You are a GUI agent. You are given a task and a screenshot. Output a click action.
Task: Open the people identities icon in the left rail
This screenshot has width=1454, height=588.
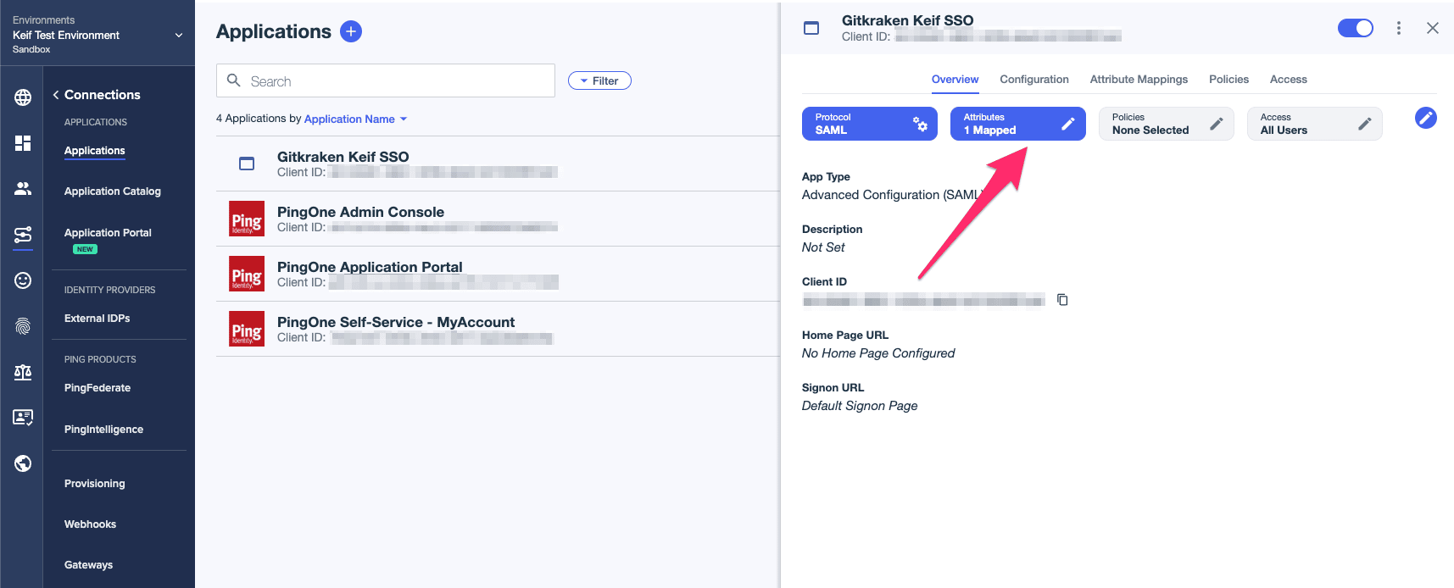pos(23,188)
